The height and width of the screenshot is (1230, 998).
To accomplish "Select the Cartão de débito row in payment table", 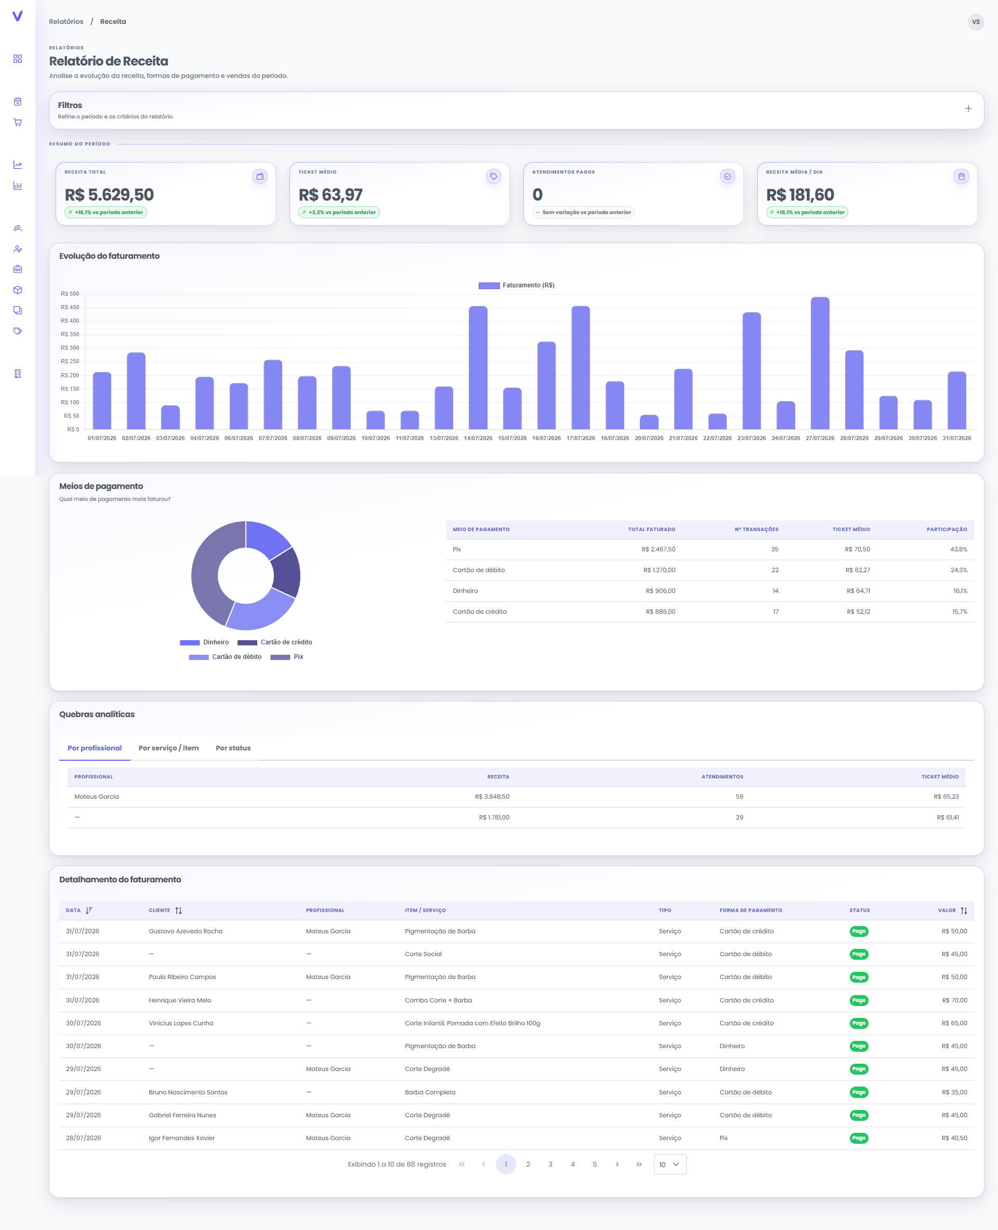I will pos(710,571).
